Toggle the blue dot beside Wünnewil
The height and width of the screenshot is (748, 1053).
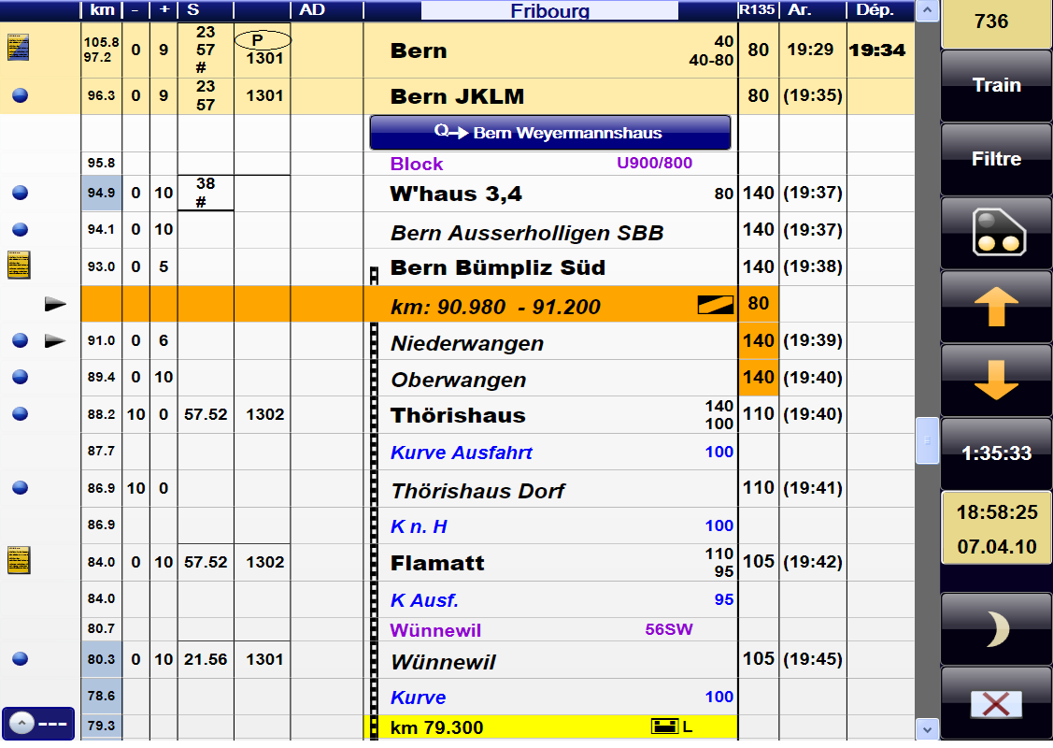(x=21, y=659)
